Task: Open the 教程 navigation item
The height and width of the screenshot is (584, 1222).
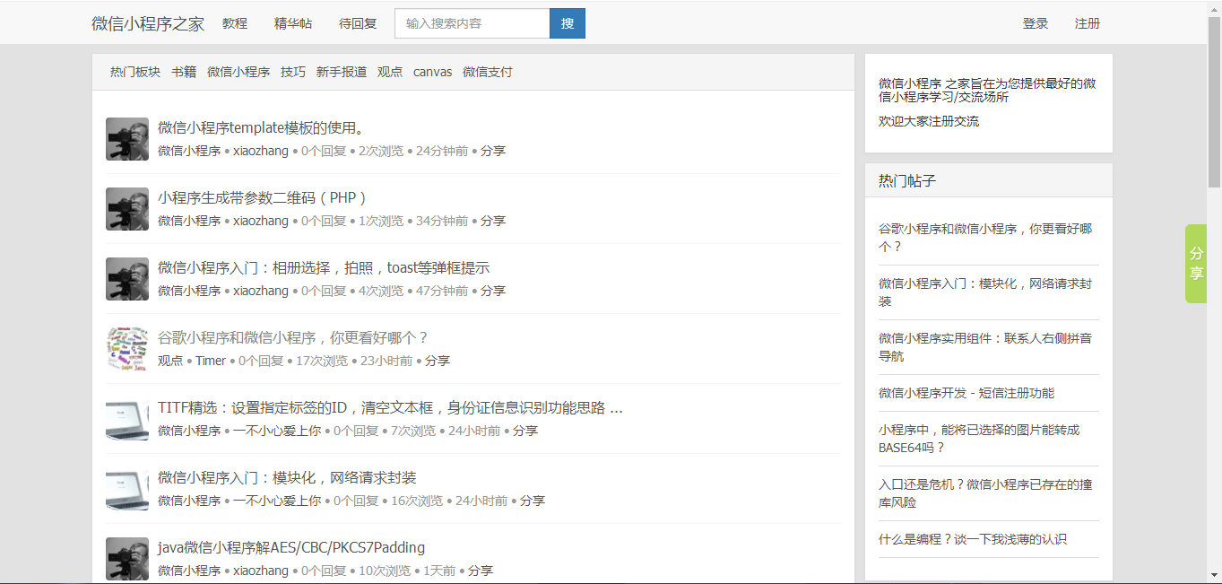Action: pos(235,23)
